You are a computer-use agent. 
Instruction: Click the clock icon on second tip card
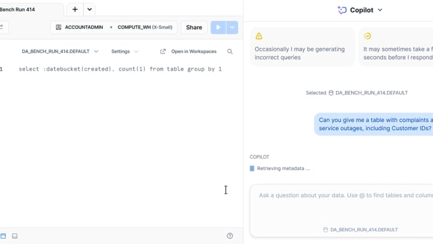coord(367,36)
